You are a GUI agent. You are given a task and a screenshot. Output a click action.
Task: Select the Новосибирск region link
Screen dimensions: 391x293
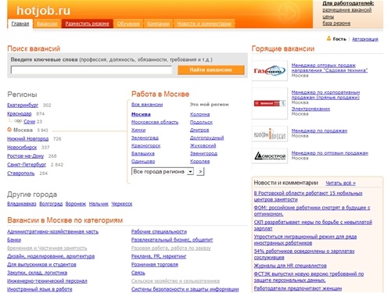click(x=22, y=147)
